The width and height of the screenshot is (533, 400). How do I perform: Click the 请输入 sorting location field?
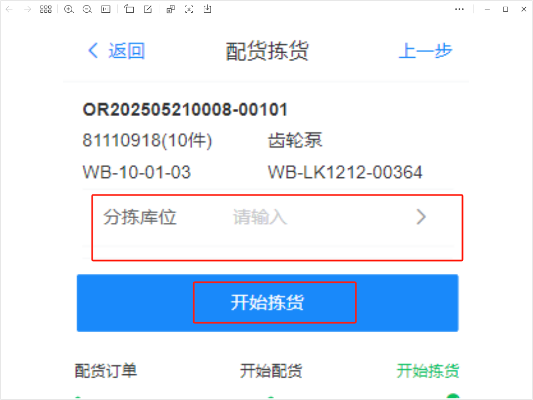point(260,217)
